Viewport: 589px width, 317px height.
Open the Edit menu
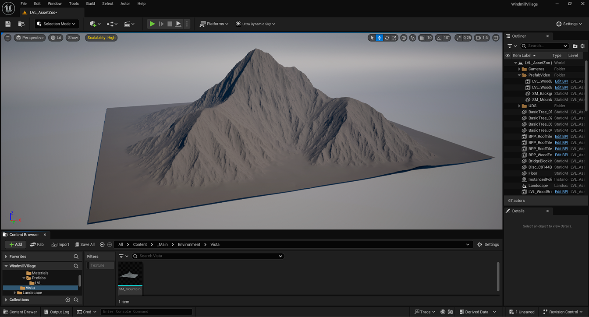coord(37,4)
